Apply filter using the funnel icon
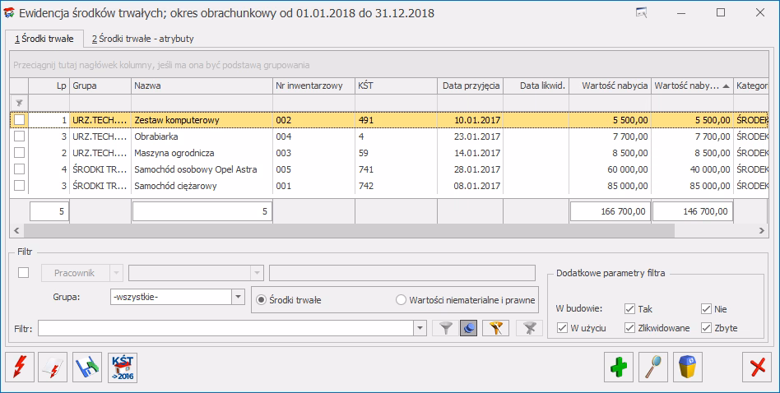 coord(445,328)
